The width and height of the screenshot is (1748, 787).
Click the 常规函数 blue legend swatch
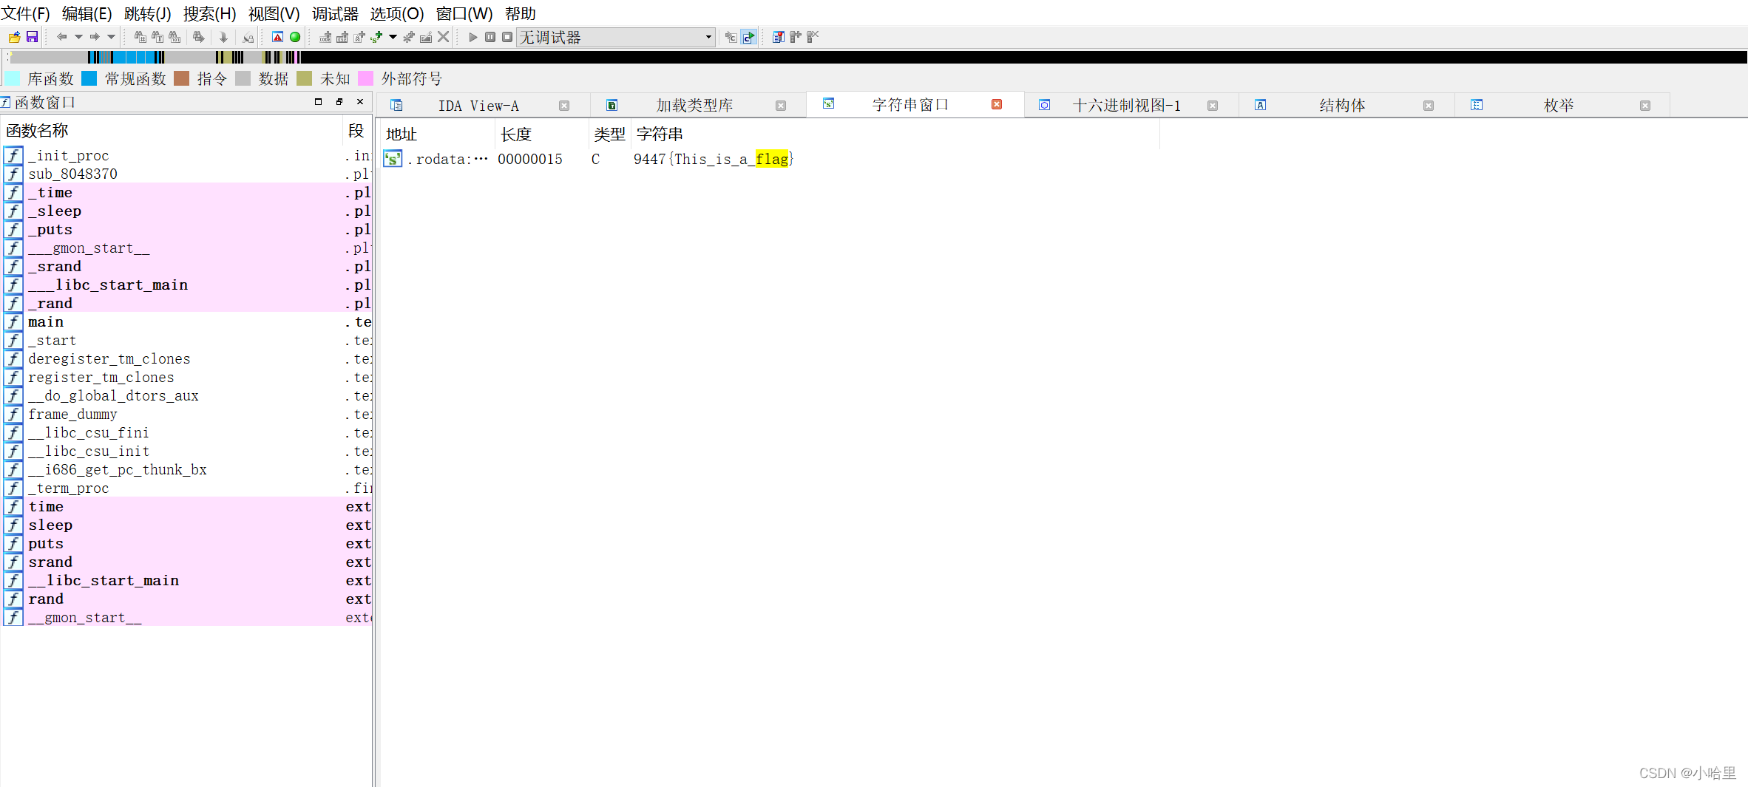tap(89, 78)
